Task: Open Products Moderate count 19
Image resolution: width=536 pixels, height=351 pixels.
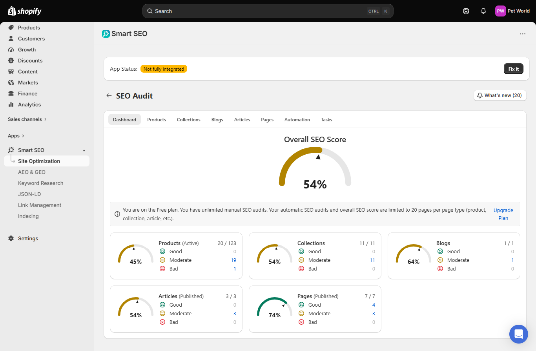Action: pyautogui.click(x=233, y=260)
